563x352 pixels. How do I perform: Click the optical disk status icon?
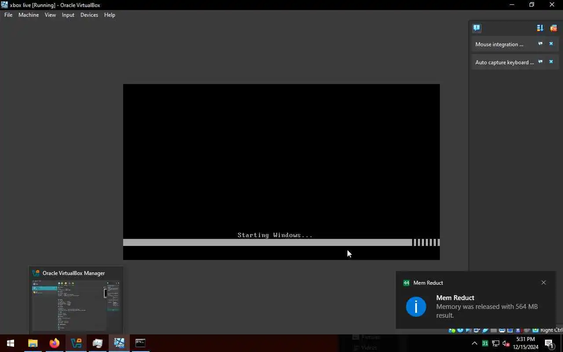coord(460,330)
